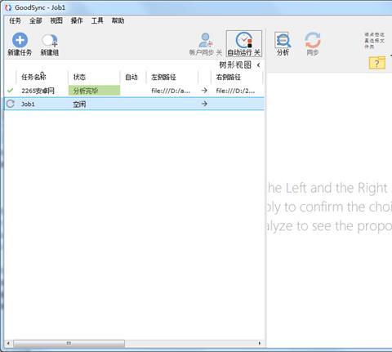Toggle the 自动运行 (auto-run) clock button
The width and height of the screenshot is (392, 352).
click(x=244, y=43)
